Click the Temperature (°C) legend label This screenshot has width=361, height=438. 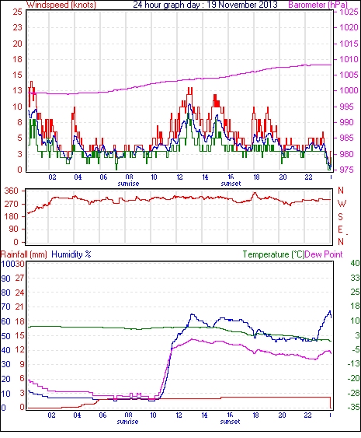coord(273,254)
